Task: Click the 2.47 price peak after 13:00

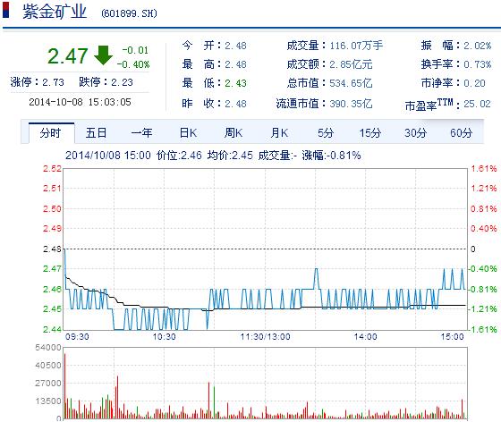Action: pyautogui.click(x=317, y=270)
